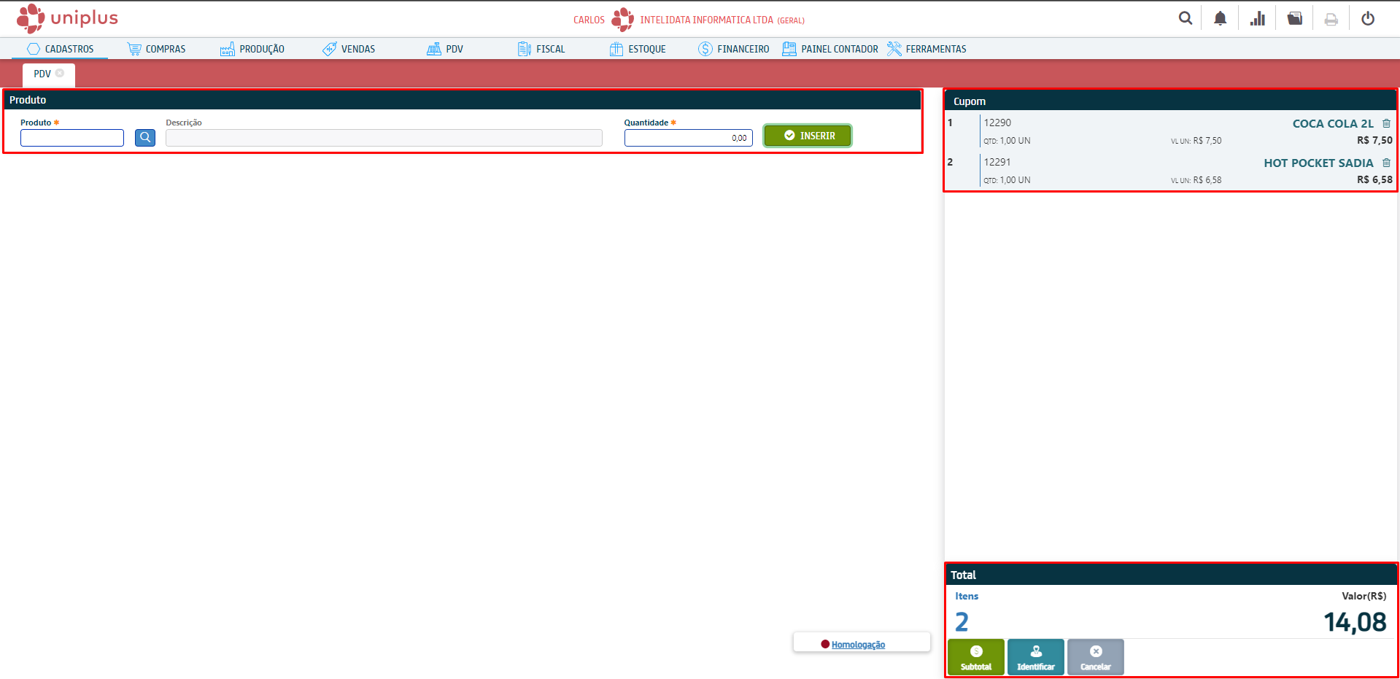
Task: Close the PDV tab
Action: (x=60, y=73)
